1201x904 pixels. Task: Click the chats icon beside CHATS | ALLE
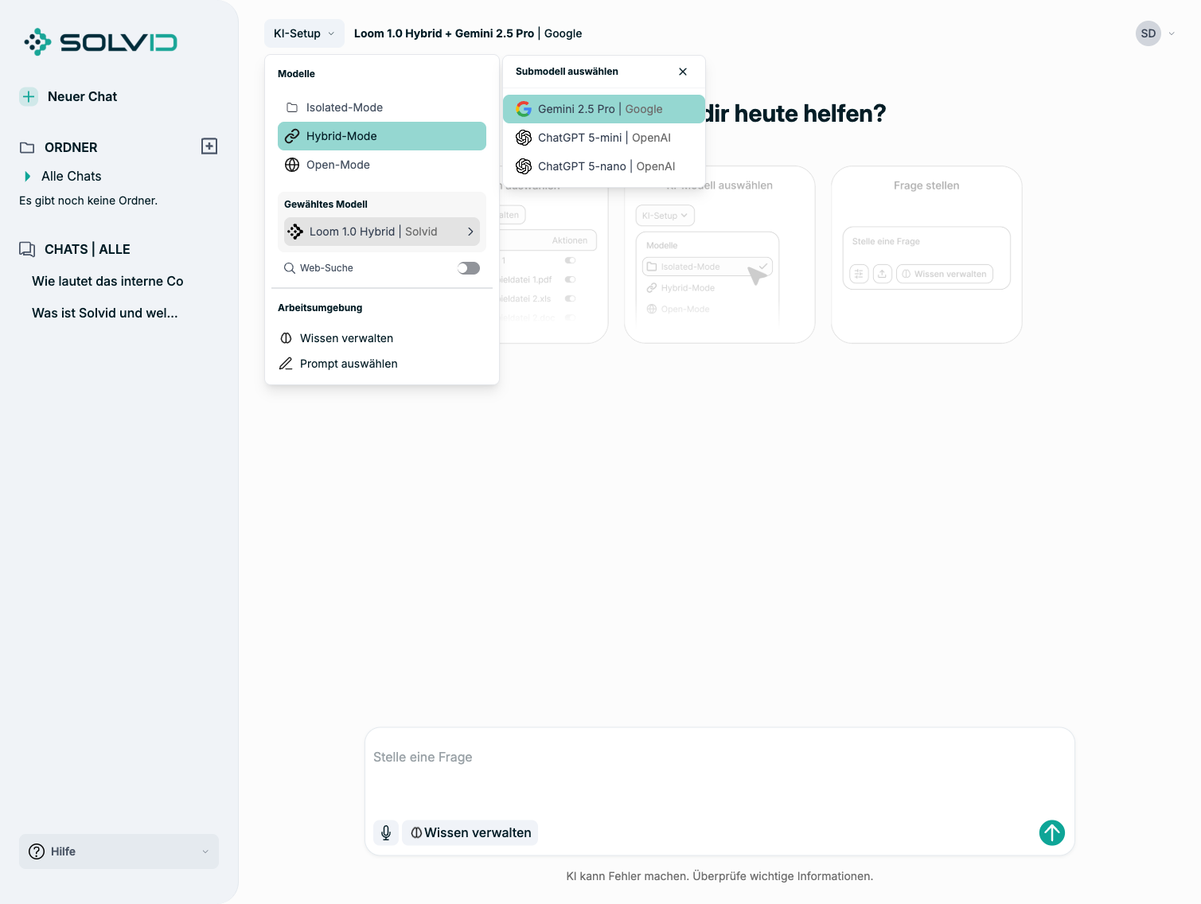27,249
